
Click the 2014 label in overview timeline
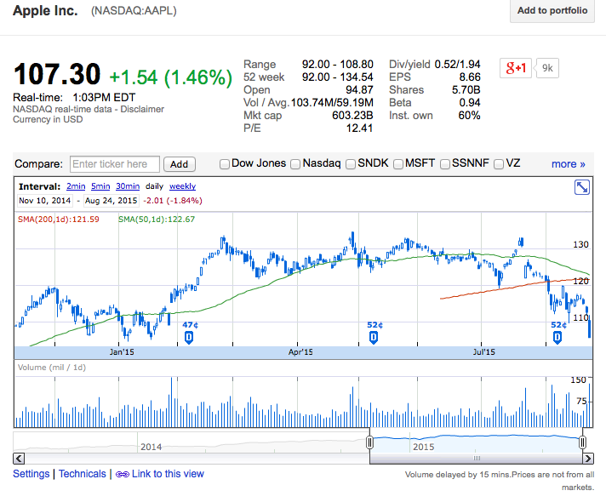pyautogui.click(x=151, y=448)
